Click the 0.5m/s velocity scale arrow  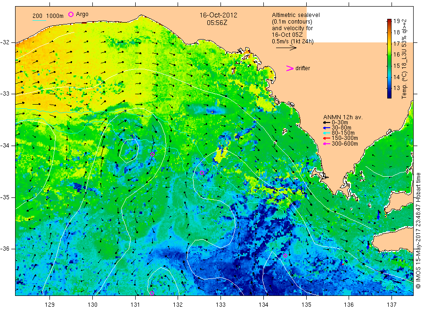pyautogui.click(x=286, y=48)
